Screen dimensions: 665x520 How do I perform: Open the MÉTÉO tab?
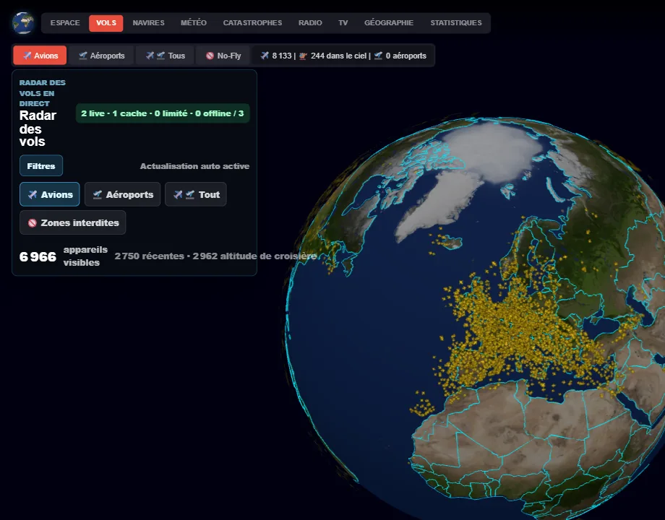pyautogui.click(x=194, y=23)
